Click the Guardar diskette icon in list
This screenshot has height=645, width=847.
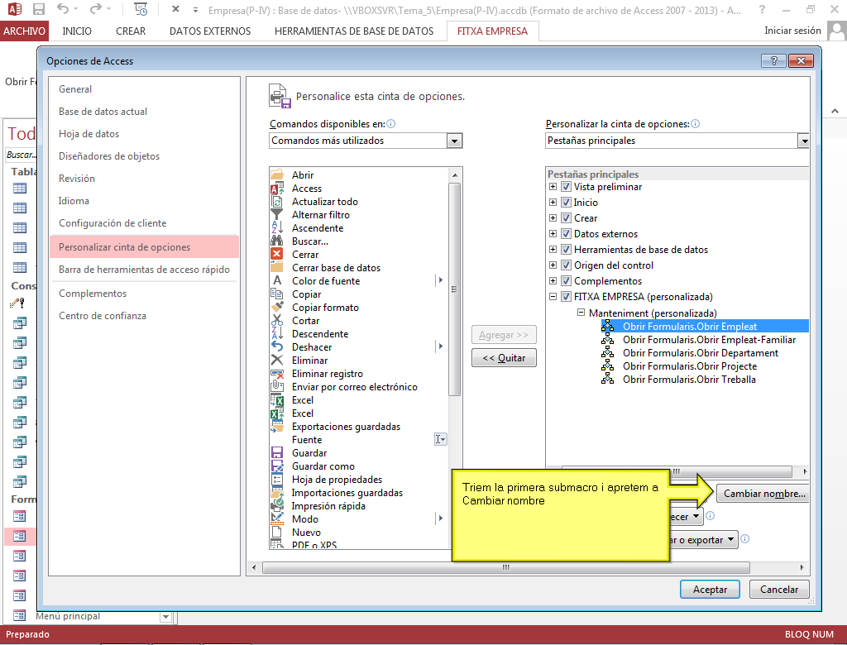pos(276,452)
